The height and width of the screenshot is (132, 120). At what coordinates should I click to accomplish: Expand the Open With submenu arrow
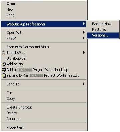[84, 32]
